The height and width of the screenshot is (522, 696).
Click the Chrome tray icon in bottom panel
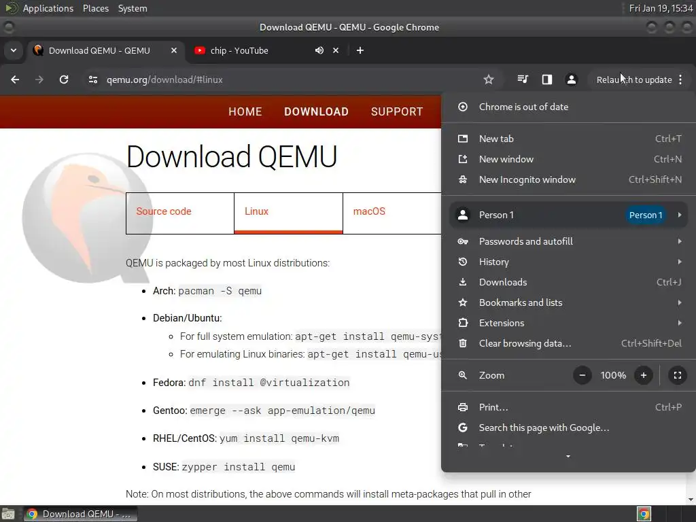[644, 514]
